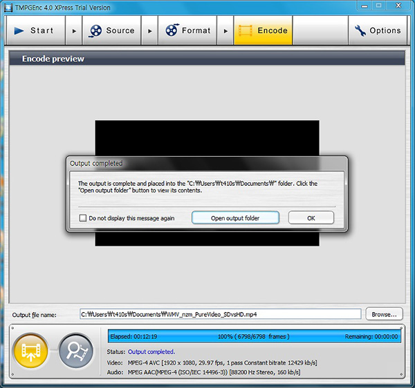Click the Format reel-and-arrow icon

(171, 30)
